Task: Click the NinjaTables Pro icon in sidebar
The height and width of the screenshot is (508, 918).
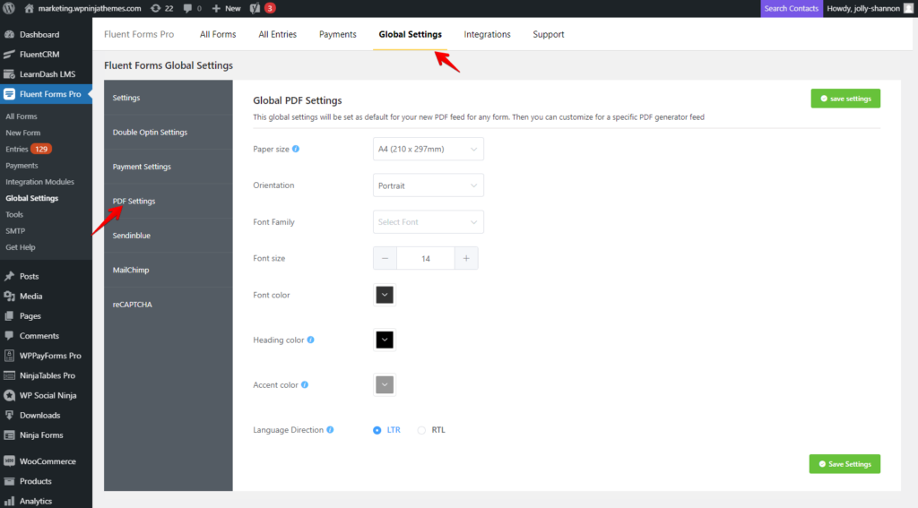Action: [x=9, y=375]
